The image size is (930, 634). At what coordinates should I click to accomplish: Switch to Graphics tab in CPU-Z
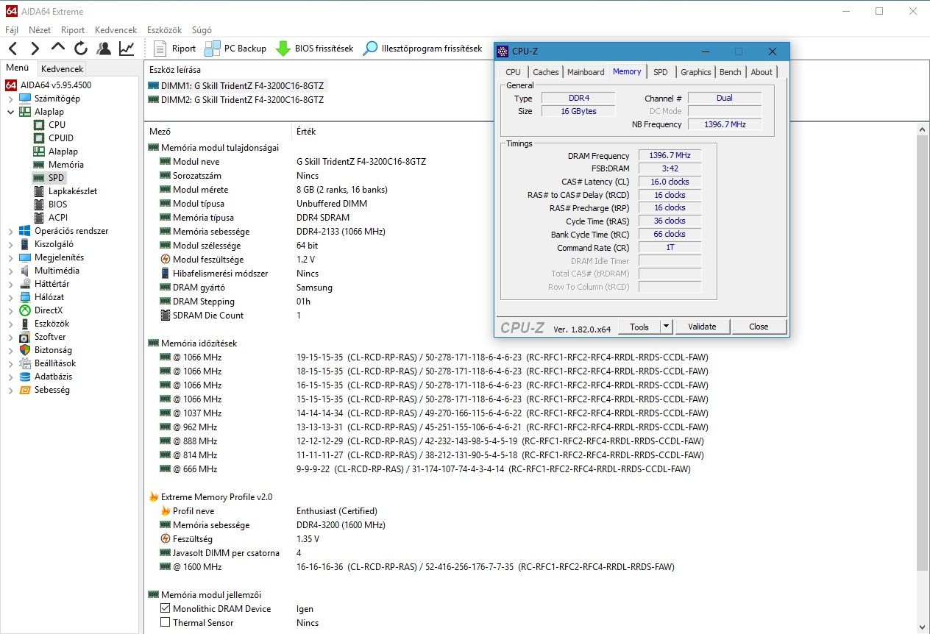(x=695, y=72)
